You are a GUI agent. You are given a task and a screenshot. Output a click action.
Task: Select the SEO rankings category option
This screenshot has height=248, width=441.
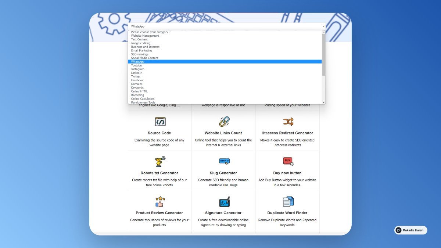(140, 54)
